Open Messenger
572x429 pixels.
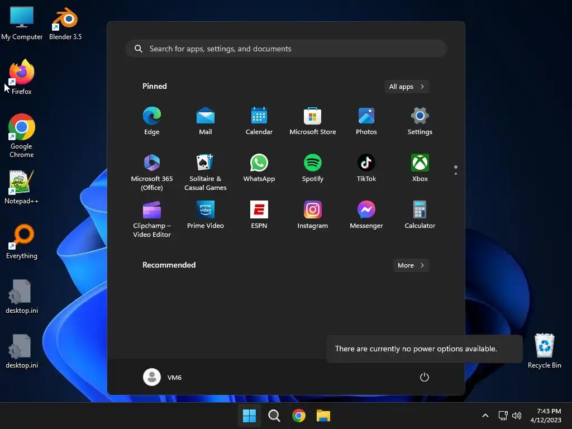coord(366,215)
